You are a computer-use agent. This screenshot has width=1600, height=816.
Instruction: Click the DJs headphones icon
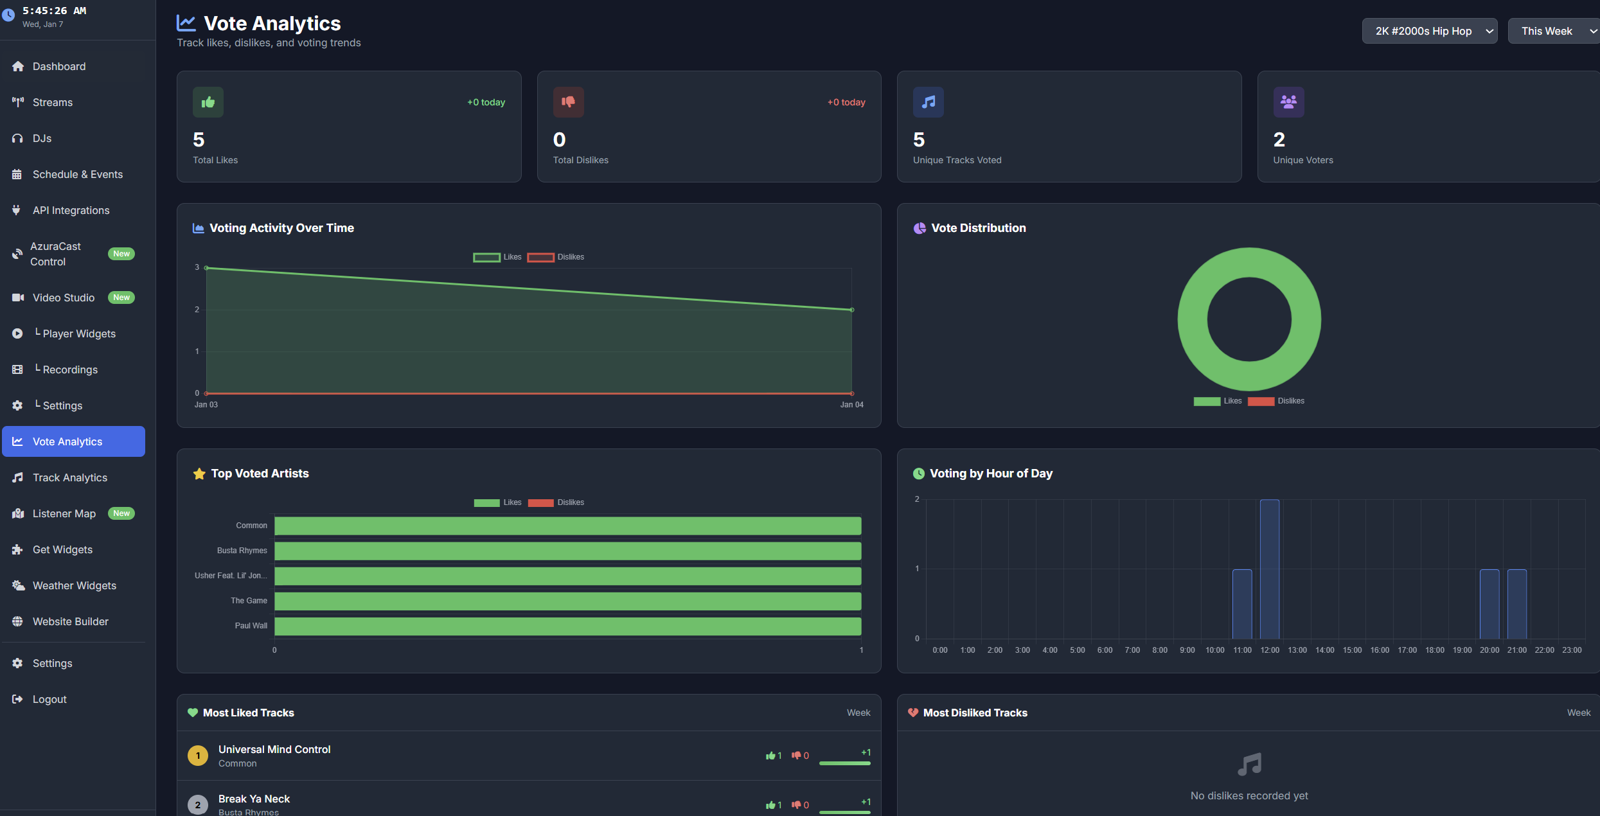17,138
